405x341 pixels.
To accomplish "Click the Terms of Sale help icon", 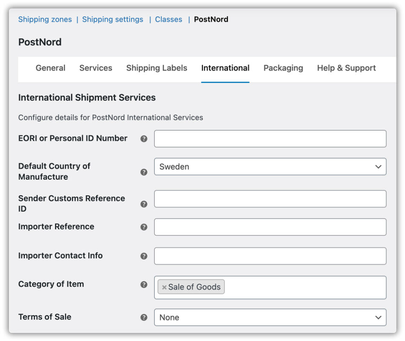I will click(x=144, y=317).
